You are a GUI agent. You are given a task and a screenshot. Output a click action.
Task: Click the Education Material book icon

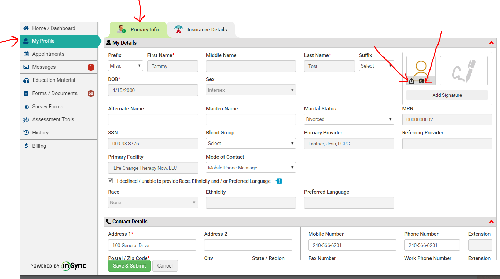(26, 80)
